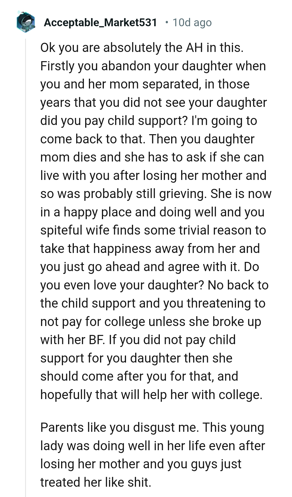This screenshot has width=292, height=497.
Task: Click the separator dot before the timestamp
Action: (x=167, y=22)
